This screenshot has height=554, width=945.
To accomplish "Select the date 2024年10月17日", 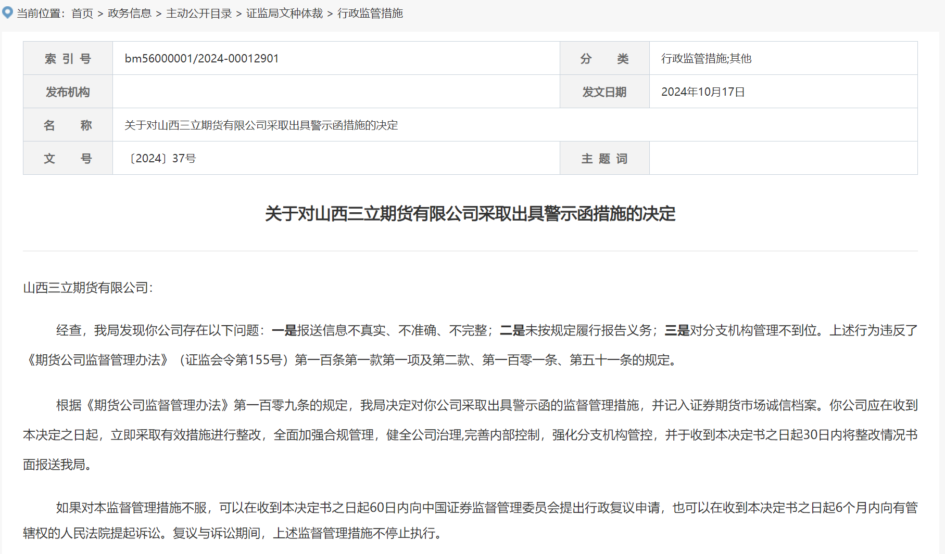I will (703, 92).
